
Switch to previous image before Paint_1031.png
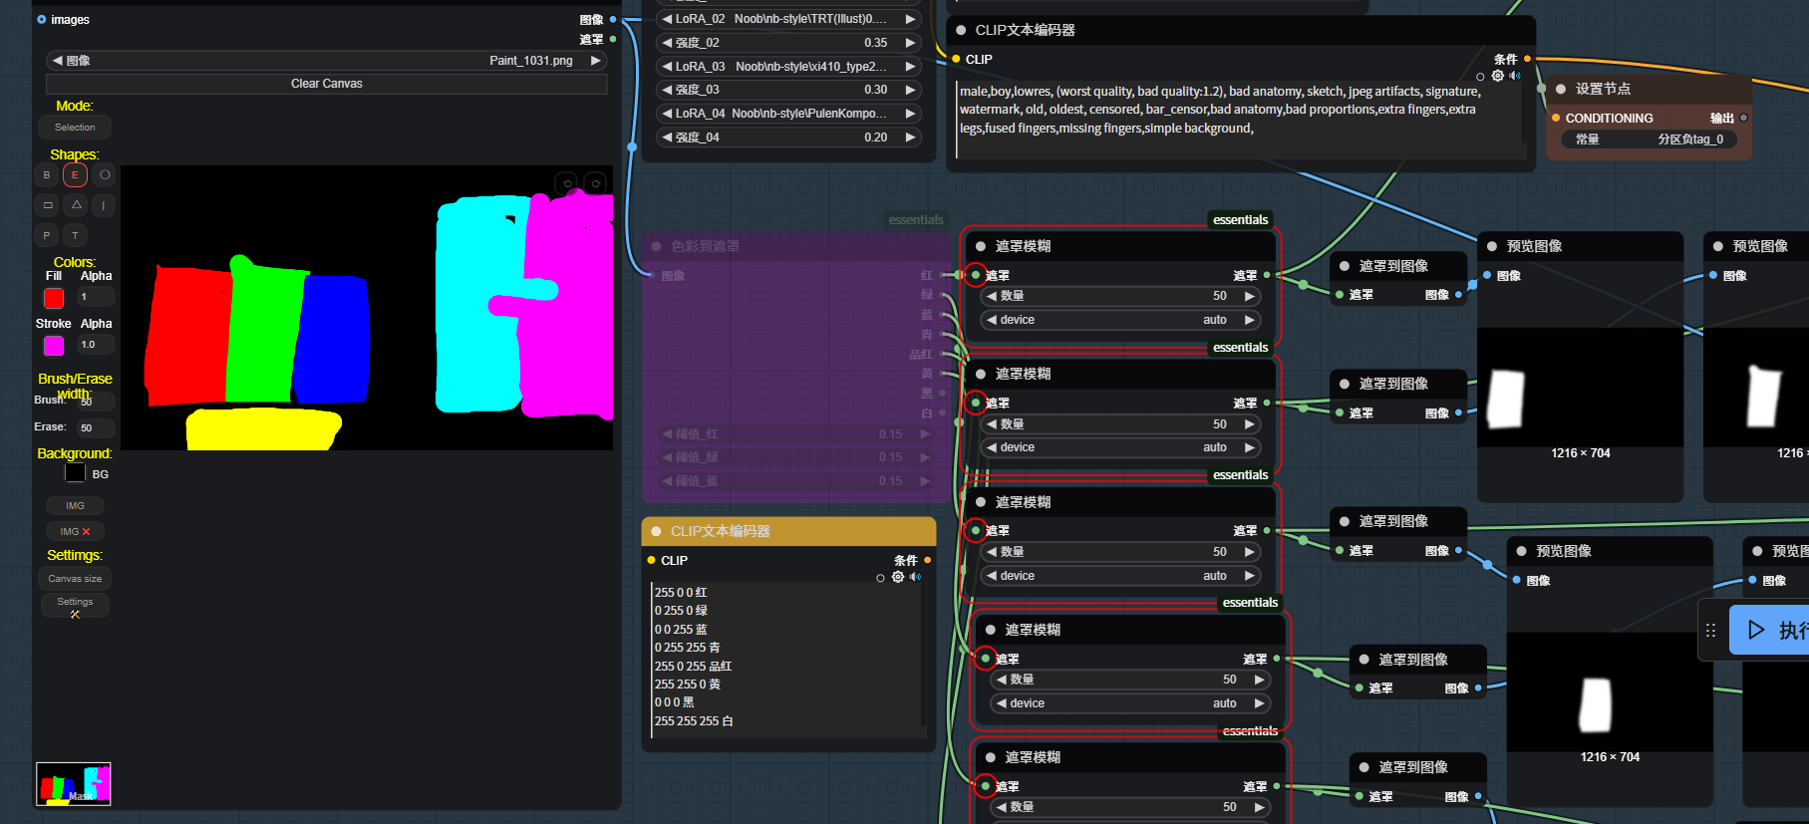point(58,61)
